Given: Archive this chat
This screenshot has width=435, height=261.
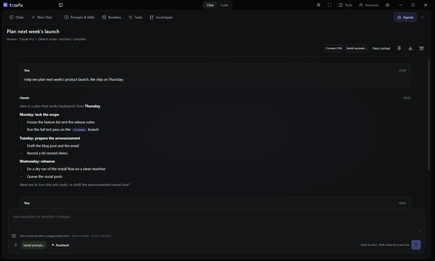Looking at the screenshot, I should click(421, 48).
